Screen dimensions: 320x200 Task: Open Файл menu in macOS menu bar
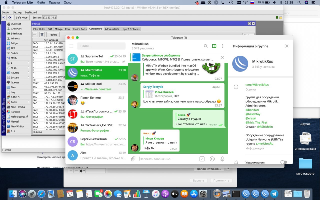41,2
